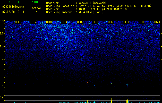Click the version number 1.0.0
Screen dimensions: 162x103
(35, 2)
